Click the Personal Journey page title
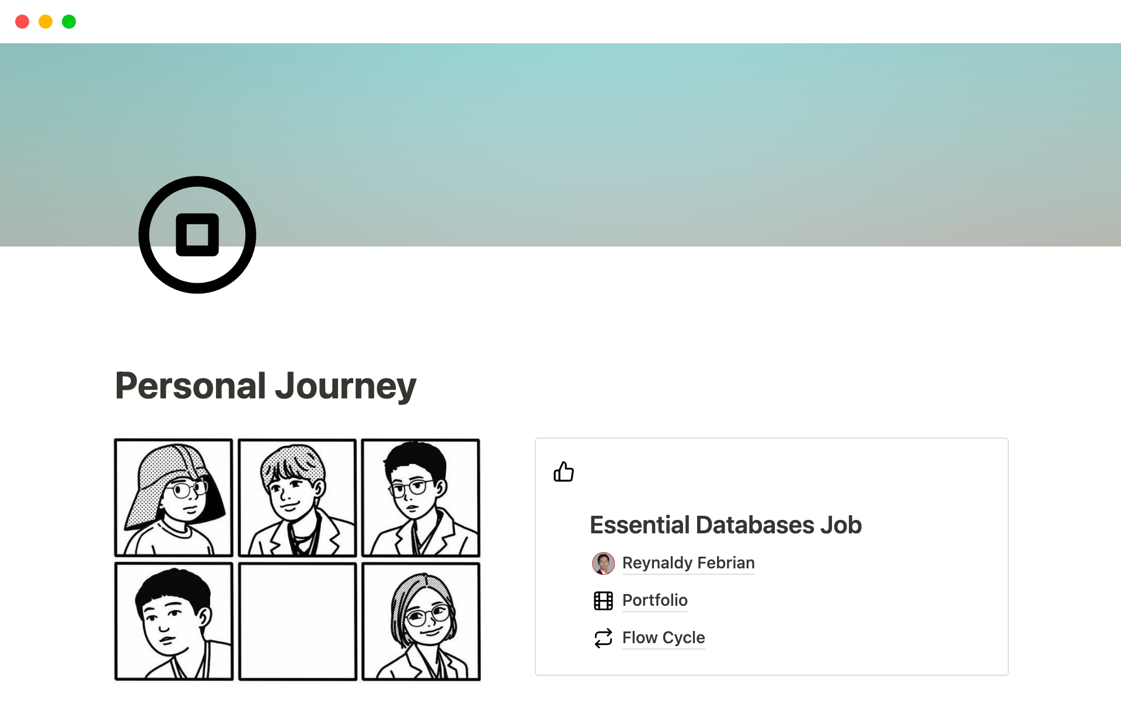 click(x=266, y=386)
